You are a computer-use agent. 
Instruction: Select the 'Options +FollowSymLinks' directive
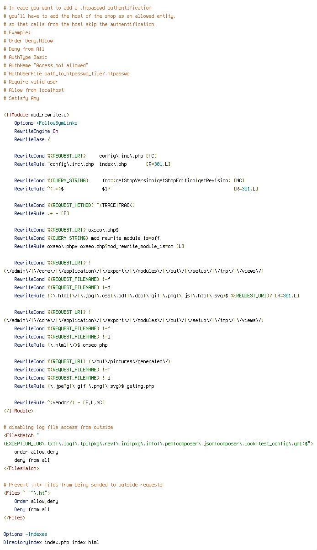pos(46,123)
